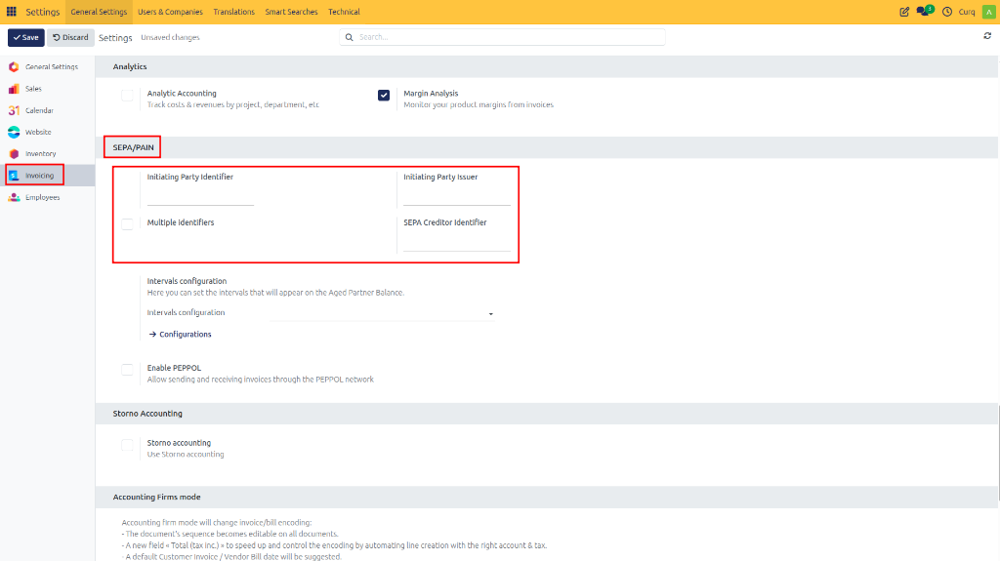The width and height of the screenshot is (1000, 561).
Task: Open the Translations menu
Action: [x=234, y=12]
